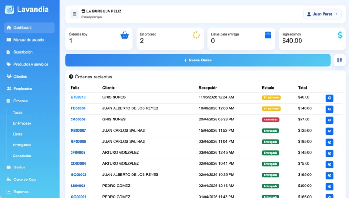The image size is (349, 198).
Task: Show Listas orders submenu item
Action: (x=18, y=134)
